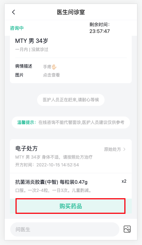This screenshot has height=245, width=142.
Task: Click the 购买药品 button
Action: click(70, 206)
